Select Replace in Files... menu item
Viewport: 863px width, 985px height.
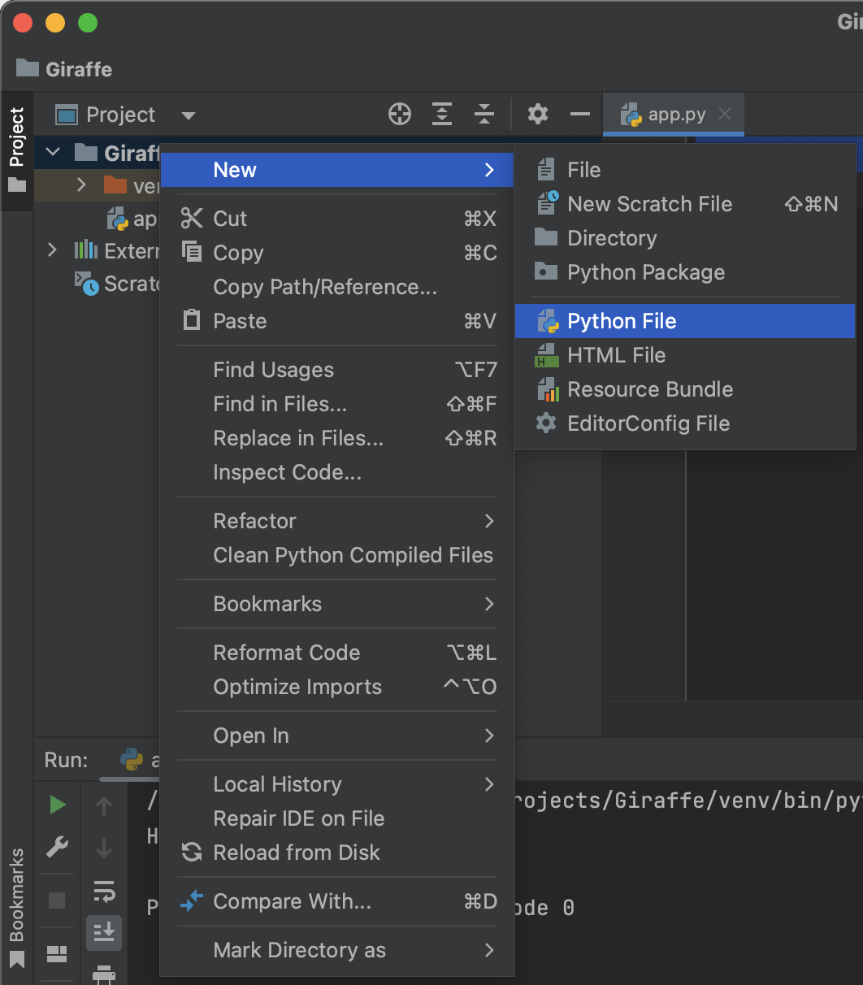pos(337,438)
